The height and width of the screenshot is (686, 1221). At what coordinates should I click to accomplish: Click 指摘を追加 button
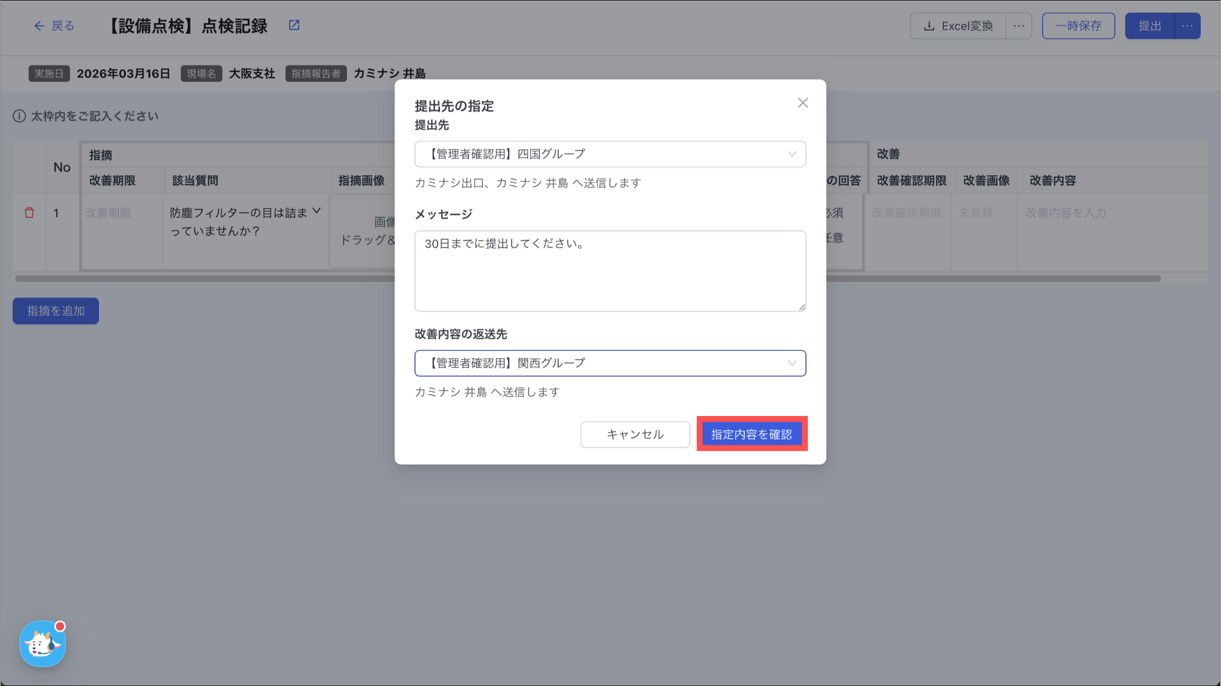(x=55, y=311)
